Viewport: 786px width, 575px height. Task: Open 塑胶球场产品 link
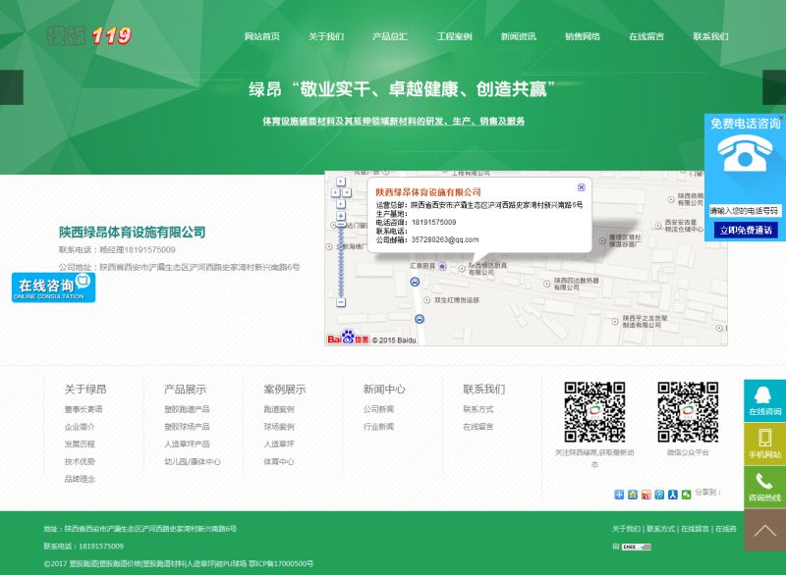pyautogui.click(x=187, y=427)
